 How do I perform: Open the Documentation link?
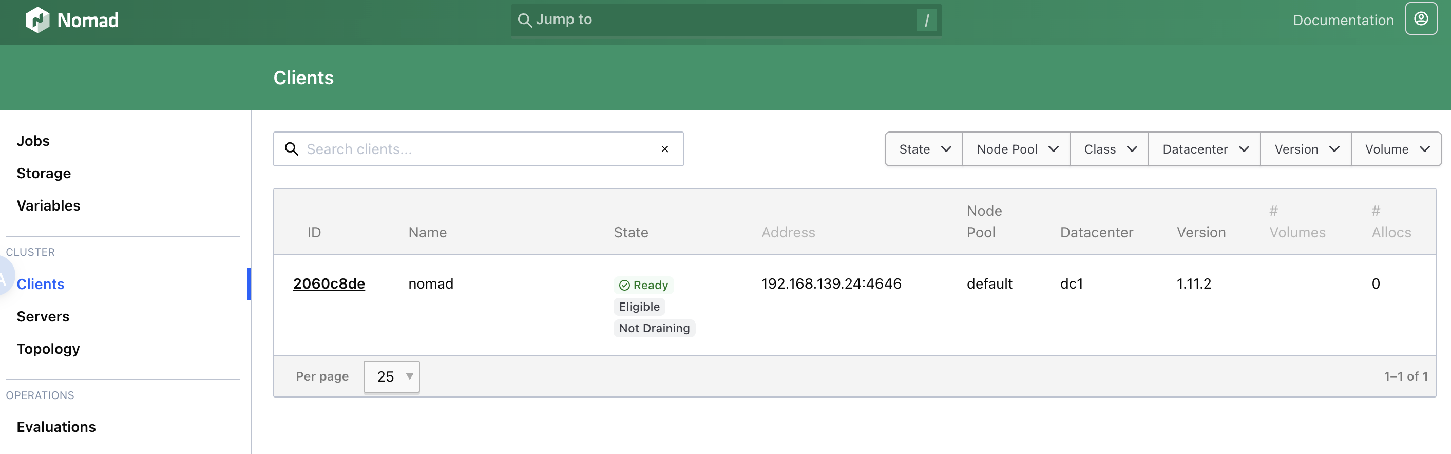pyautogui.click(x=1343, y=20)
